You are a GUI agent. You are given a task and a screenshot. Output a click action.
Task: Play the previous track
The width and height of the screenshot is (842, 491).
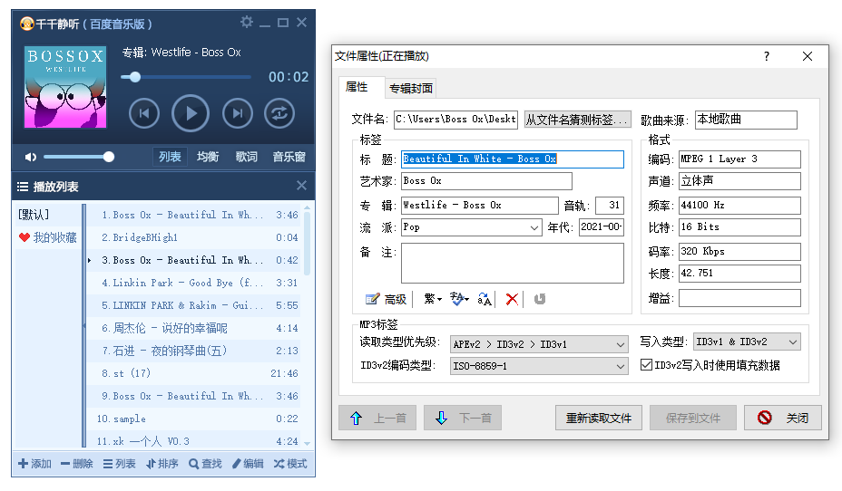[144, 113]
